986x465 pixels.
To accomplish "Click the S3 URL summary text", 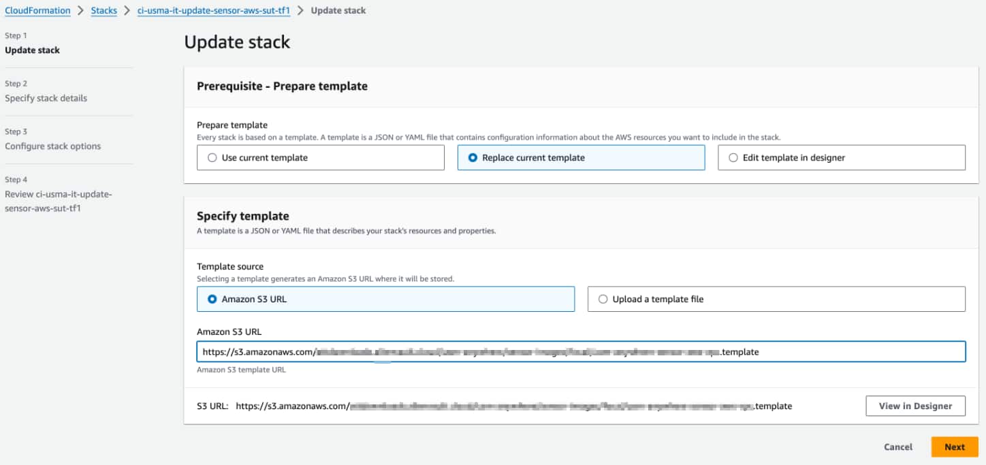I will point(494,406).
